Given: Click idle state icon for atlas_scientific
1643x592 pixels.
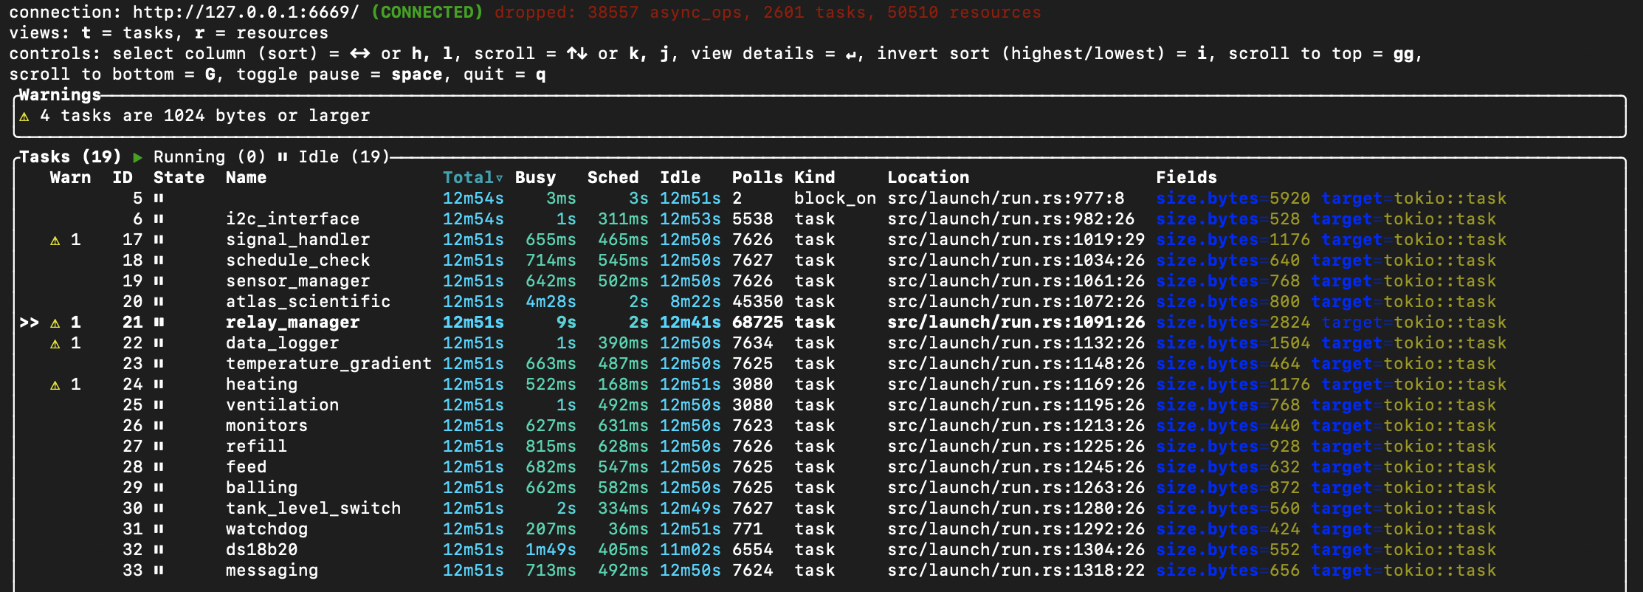Looking at the screenshot, I should click(159, 302).
